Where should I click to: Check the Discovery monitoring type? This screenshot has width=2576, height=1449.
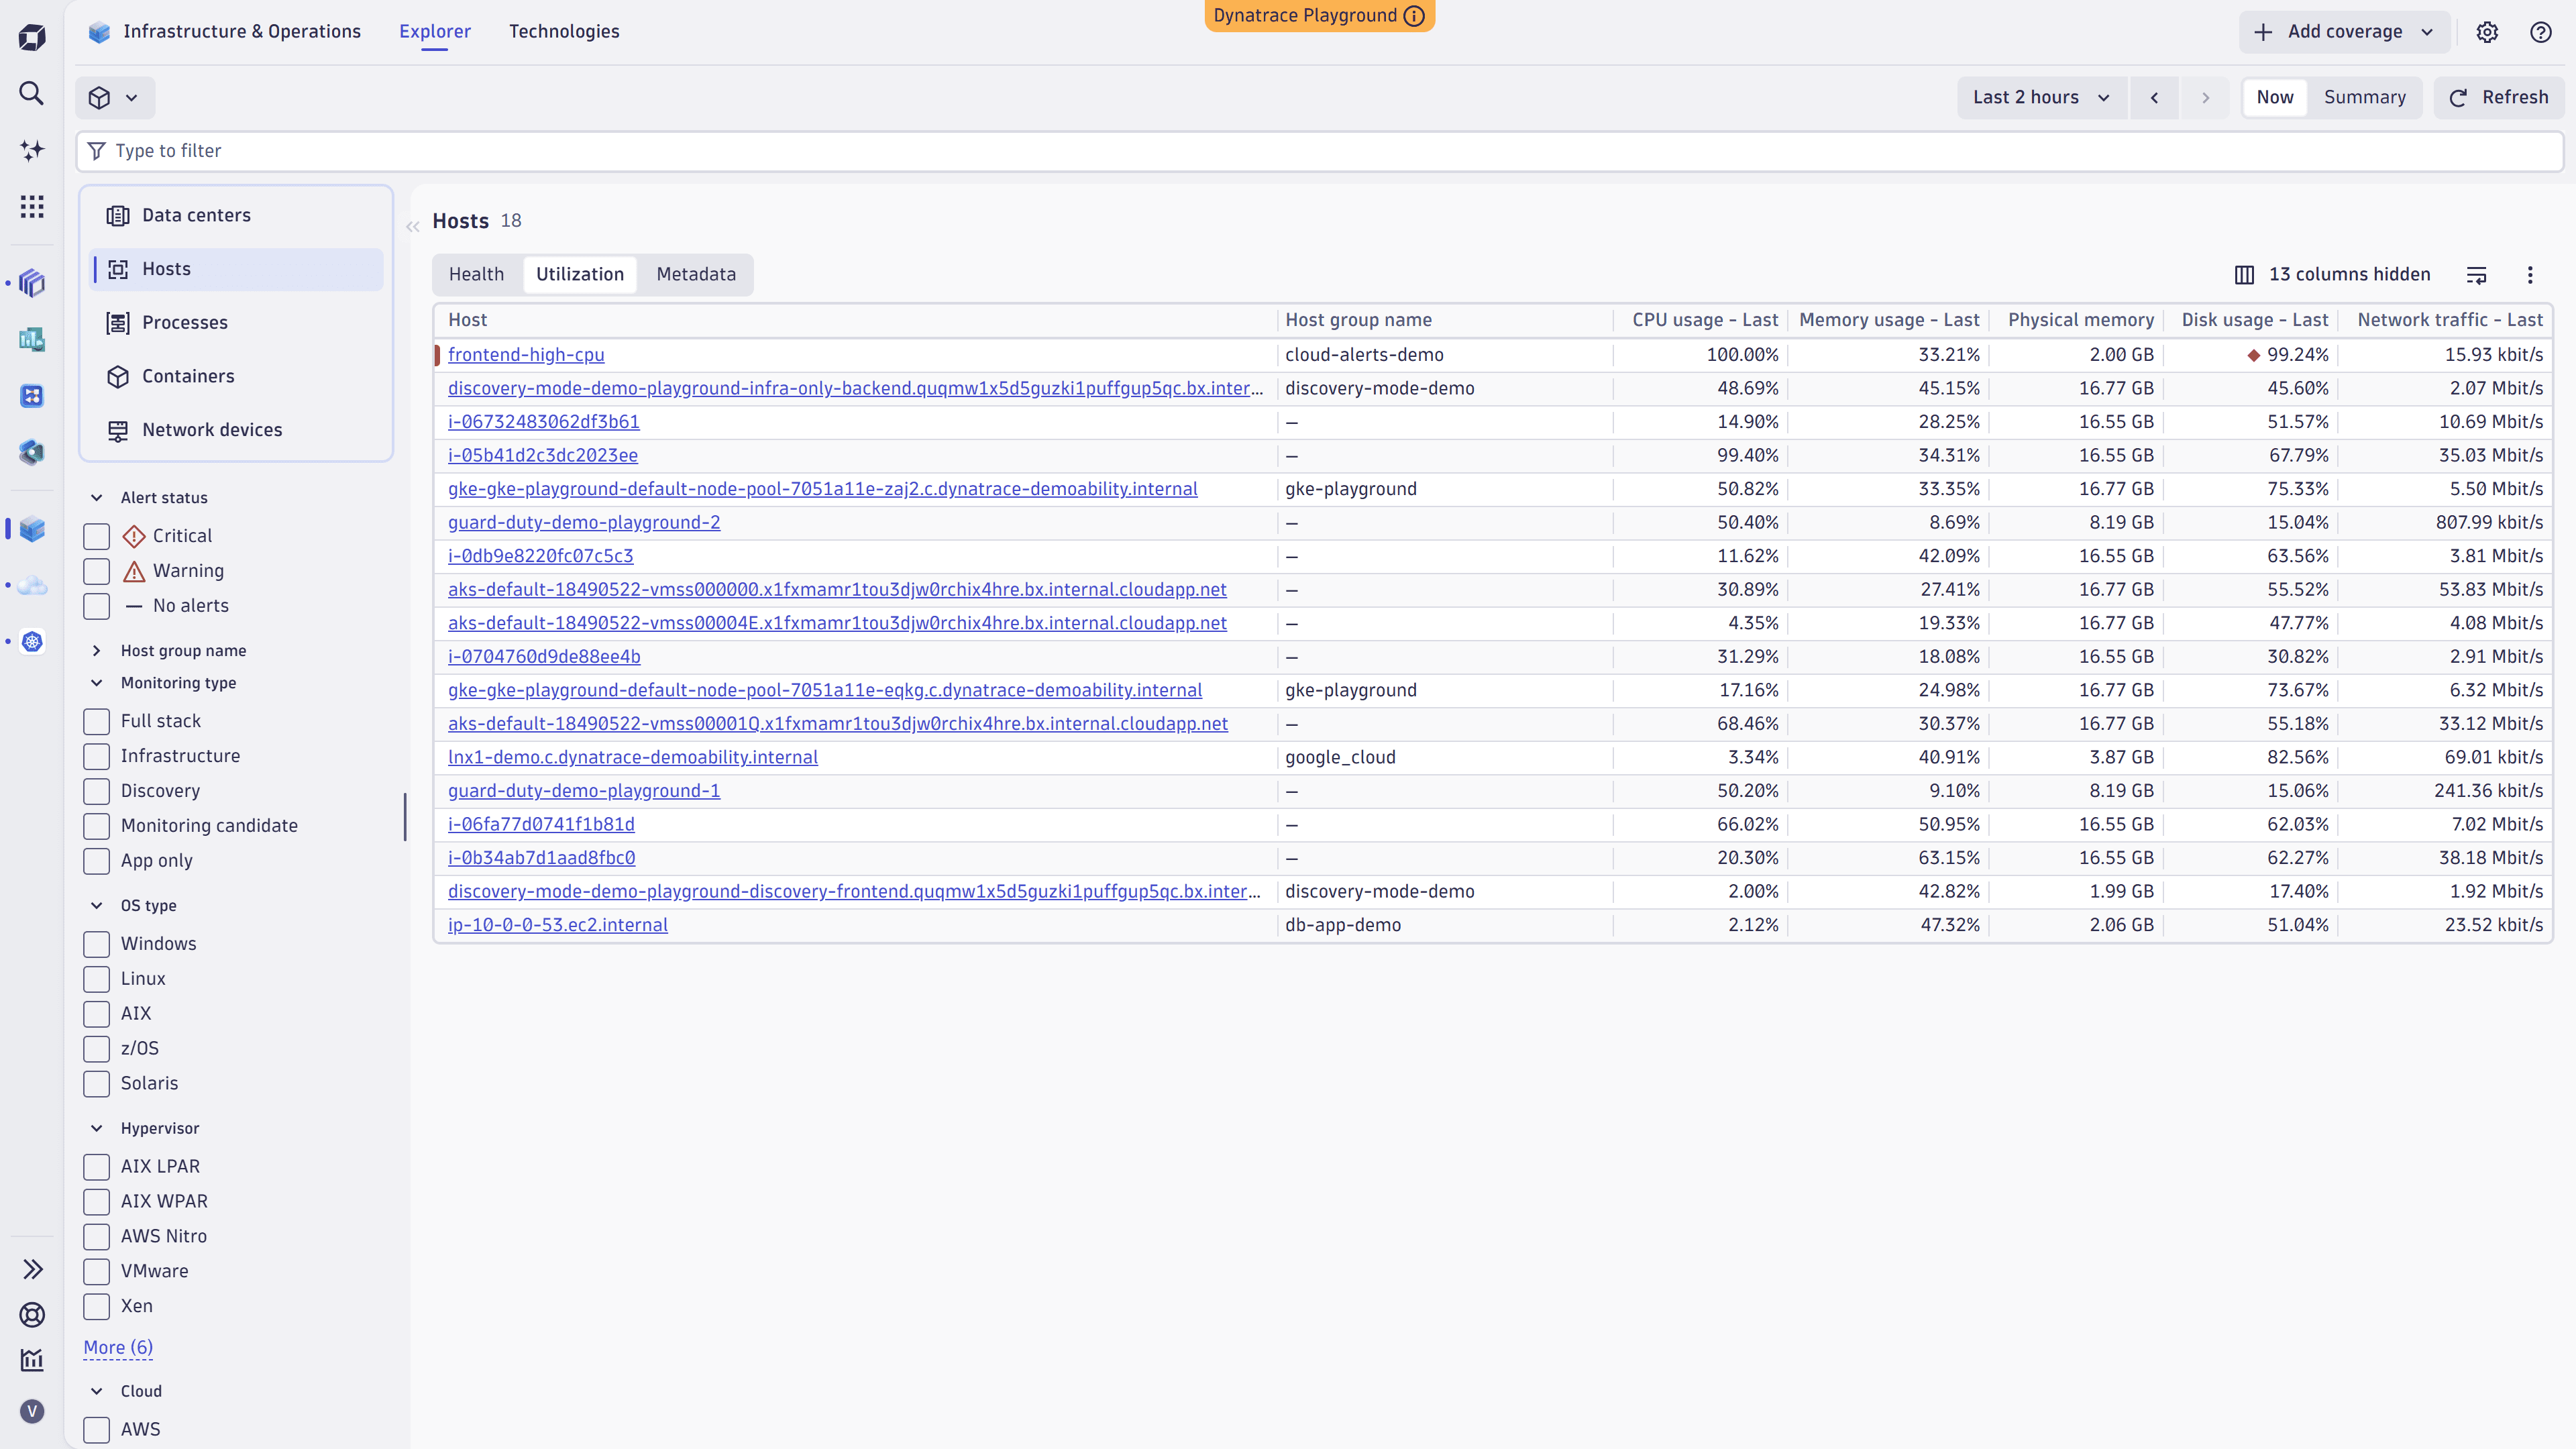pos(97,792)
